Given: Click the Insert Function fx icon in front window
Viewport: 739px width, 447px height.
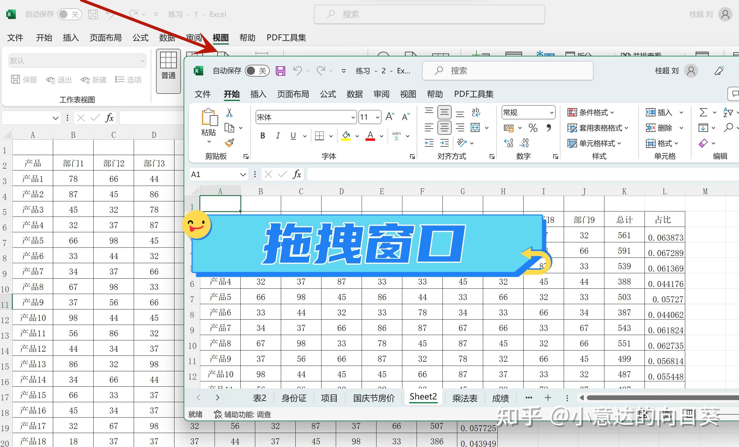Looking at the screenshot, I should pyautogui.click(x=297, y=174).
